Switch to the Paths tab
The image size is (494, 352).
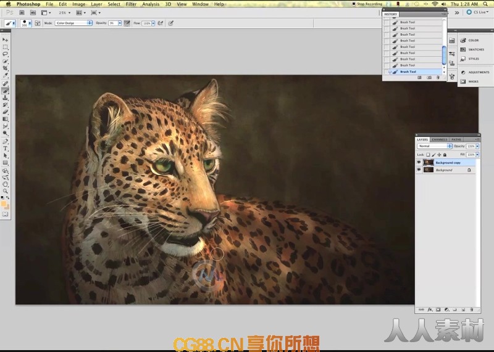pos(456,139)
